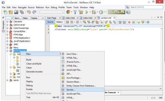Image resolution: width=165 pixels, height=101 pixels.
Task: Click the Stop Macro Recording square icon
Action: coord(133,22)
